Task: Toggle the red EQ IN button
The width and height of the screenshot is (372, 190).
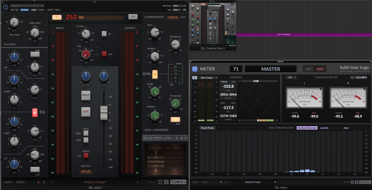Action: (x=35, y=113)
